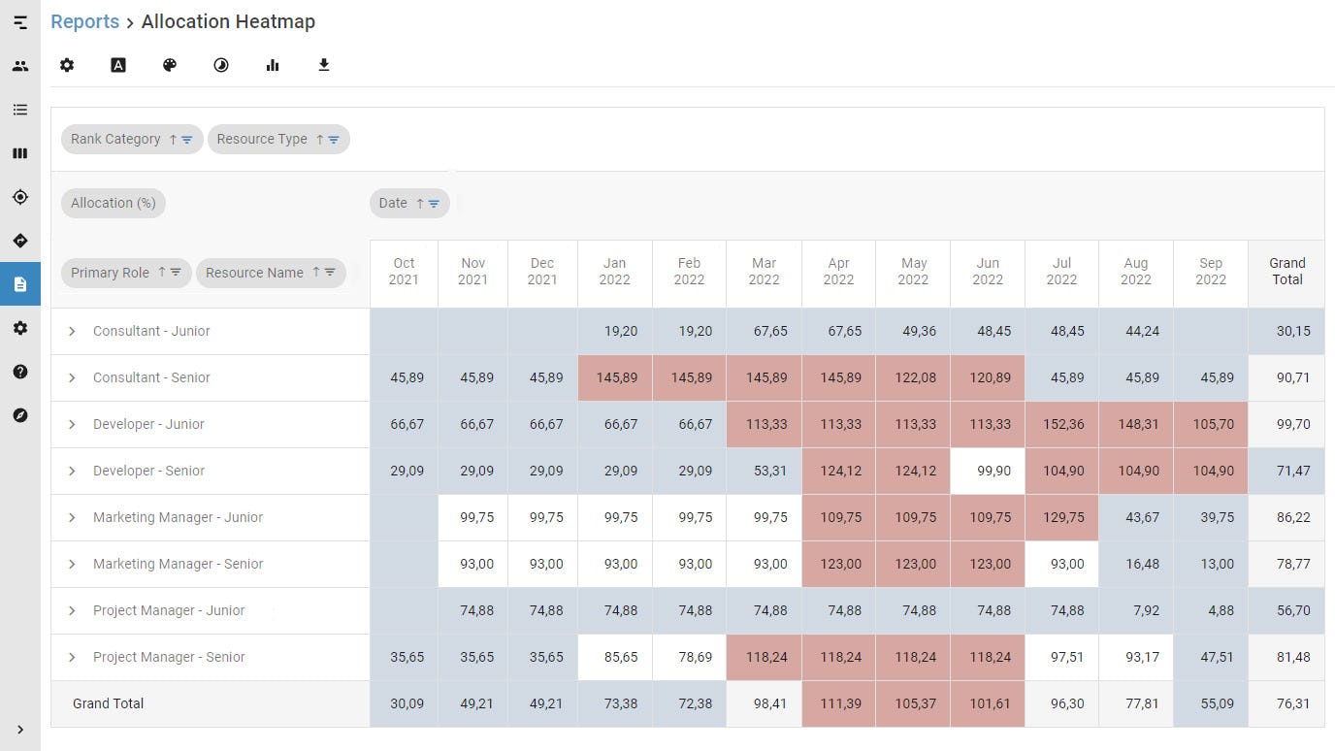The width and height of the screenshot is (1335, 751).
Task: Select the Grand Total cell for Jun 2022
Action: pyautogui.click(x=988, y=703)
